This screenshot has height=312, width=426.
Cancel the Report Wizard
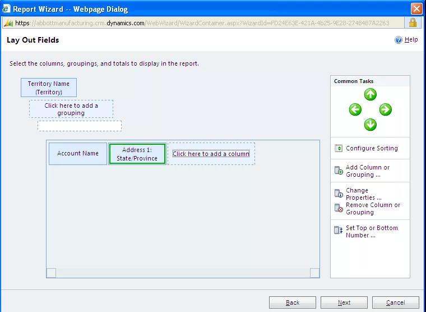(x=395, y=302)
